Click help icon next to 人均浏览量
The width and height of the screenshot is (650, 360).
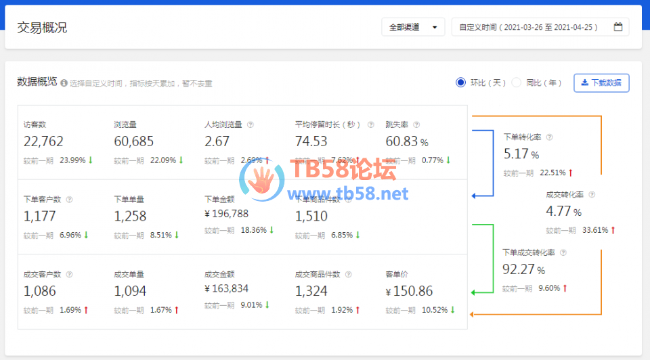251,125
